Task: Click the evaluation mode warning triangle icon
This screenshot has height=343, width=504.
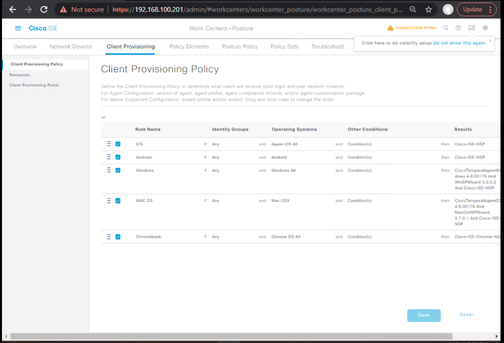Action: [x=390, y=28]
